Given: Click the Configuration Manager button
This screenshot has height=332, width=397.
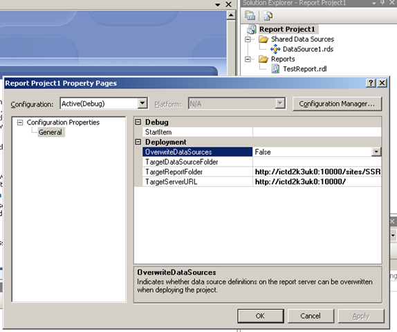Looking at the screenshot, I should tap(337, 104).
